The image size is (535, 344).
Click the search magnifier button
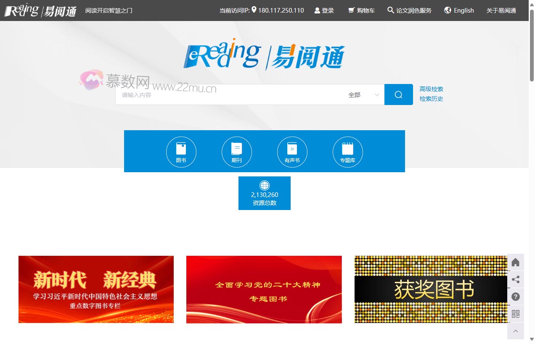pyautogui.click(x=398, y=94)
